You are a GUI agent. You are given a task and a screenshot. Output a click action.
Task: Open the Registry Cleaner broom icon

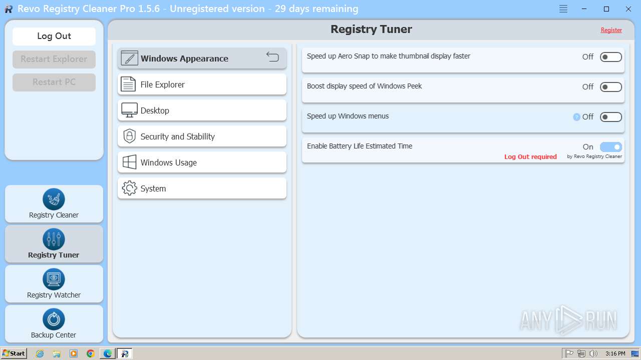[54, 199]
